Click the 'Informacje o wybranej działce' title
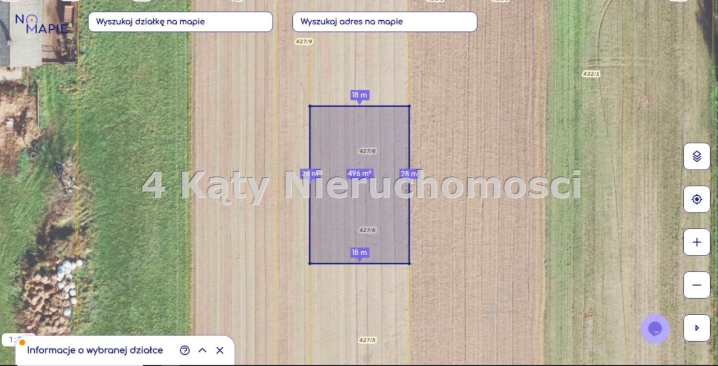718x366 pixels. click(x=95, y=350)
